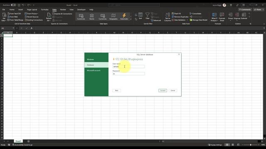The height and width of the screenshot is (149, 266).
Task: Click the Share button
Action: [258, 10]
